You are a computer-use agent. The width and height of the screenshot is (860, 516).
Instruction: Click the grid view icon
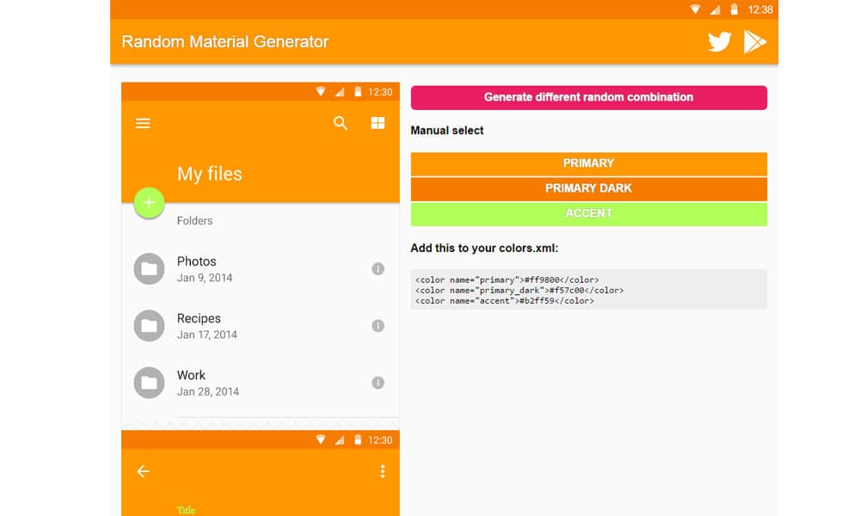click(x=378, y=123)
